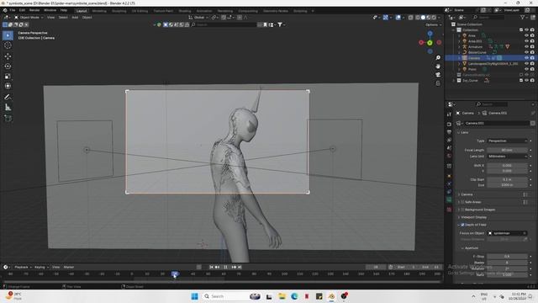Toggle the Camera object's eye icon
The width and height of the screenshot is (538, 303).
[526, 58]
